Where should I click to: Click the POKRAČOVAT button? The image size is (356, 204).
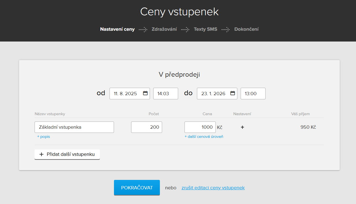click(137, 188)
